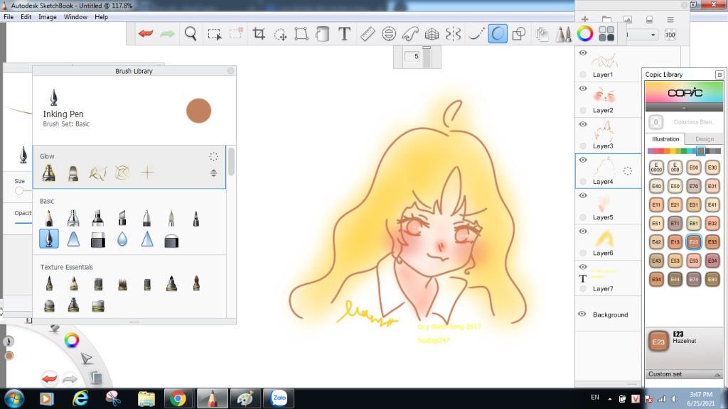Show hidden system tray icons arrow
The height and width of the screenshot is (409, 728).
609,399
